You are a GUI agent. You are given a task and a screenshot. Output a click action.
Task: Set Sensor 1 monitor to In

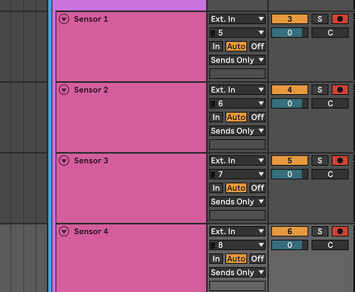pos(216,46)
